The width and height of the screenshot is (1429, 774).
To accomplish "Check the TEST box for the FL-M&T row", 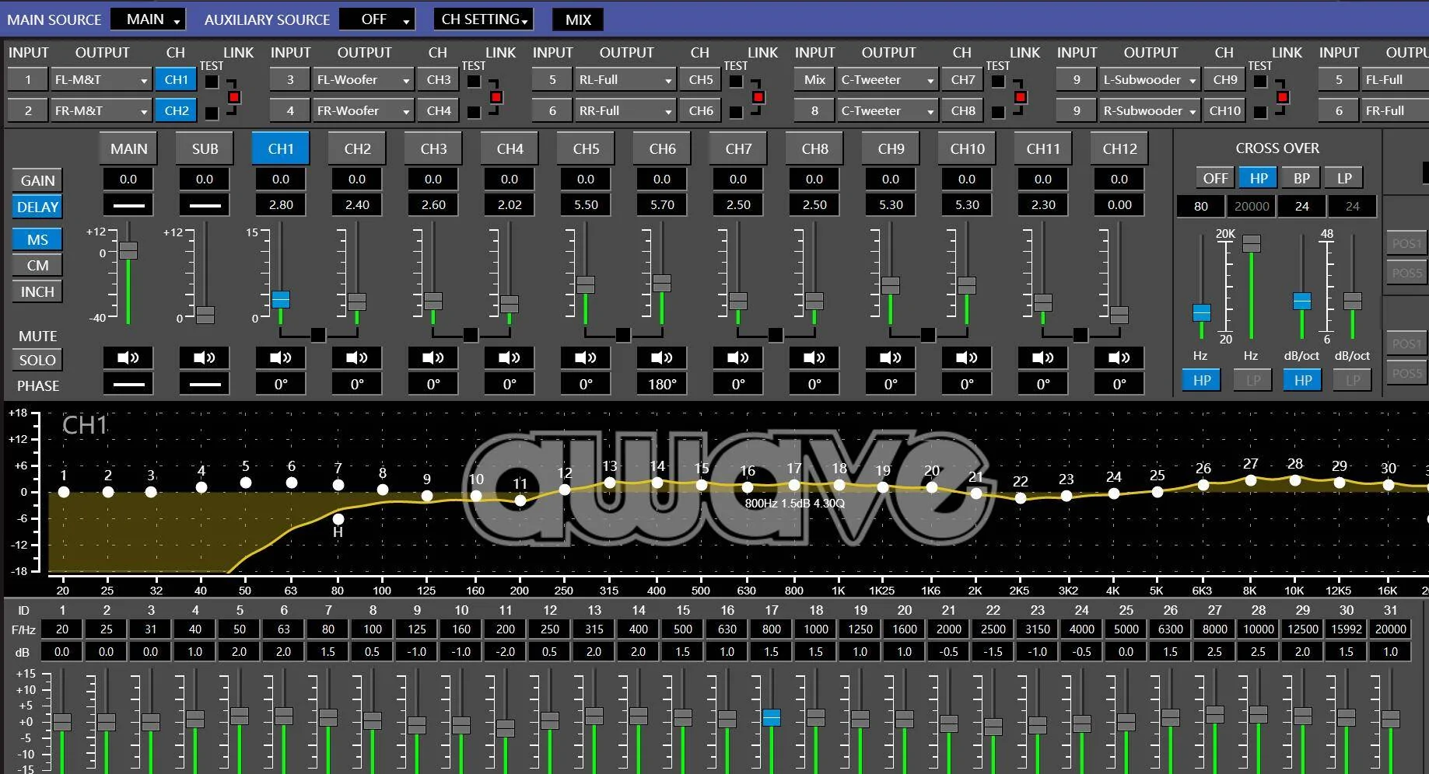I will pyautogui.click(x=212, y=82).
